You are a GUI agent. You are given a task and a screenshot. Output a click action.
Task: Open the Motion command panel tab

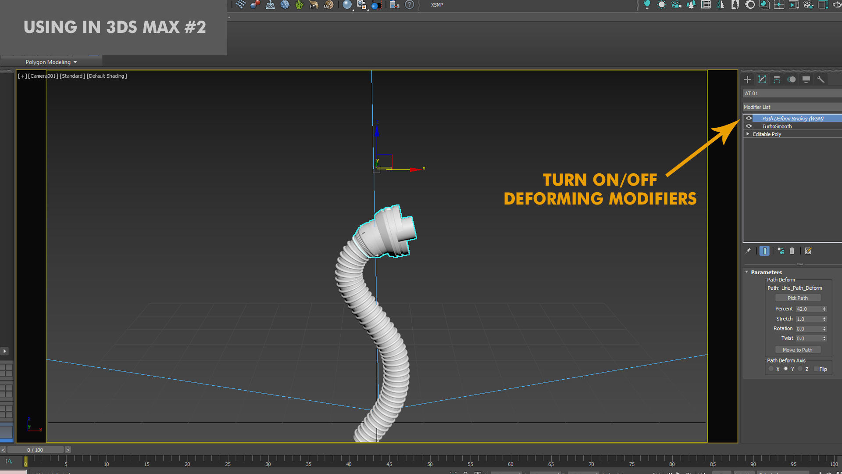(x=792, y=79)
